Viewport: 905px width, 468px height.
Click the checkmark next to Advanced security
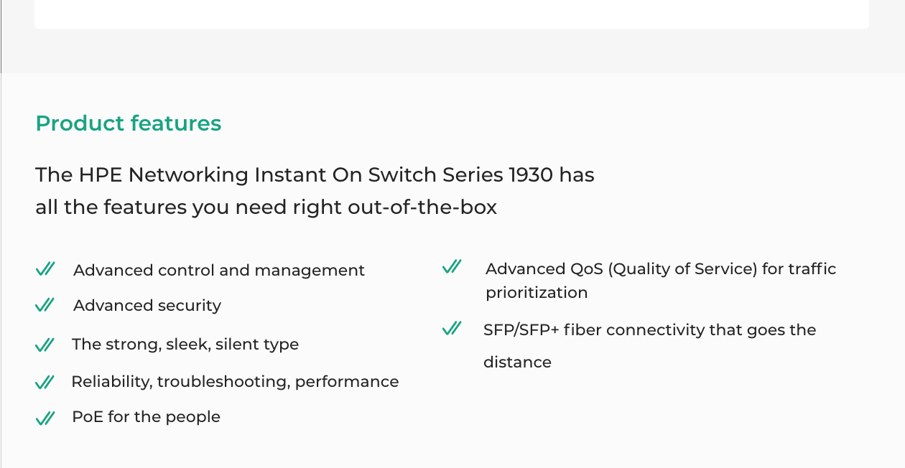click(x=45, y=305)
